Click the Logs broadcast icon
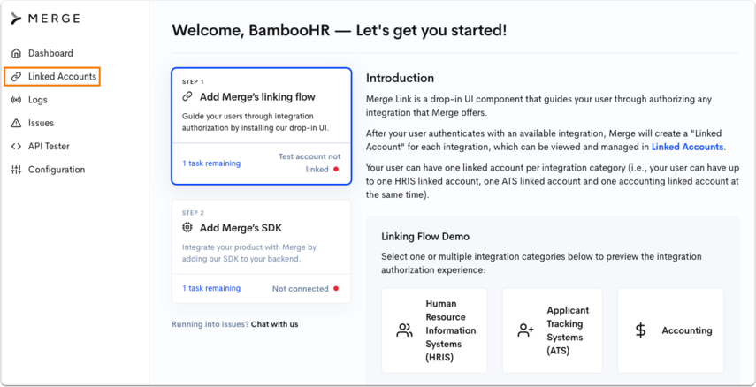The width and height of the screenshot is (756, 387). [x=17, y=100]
